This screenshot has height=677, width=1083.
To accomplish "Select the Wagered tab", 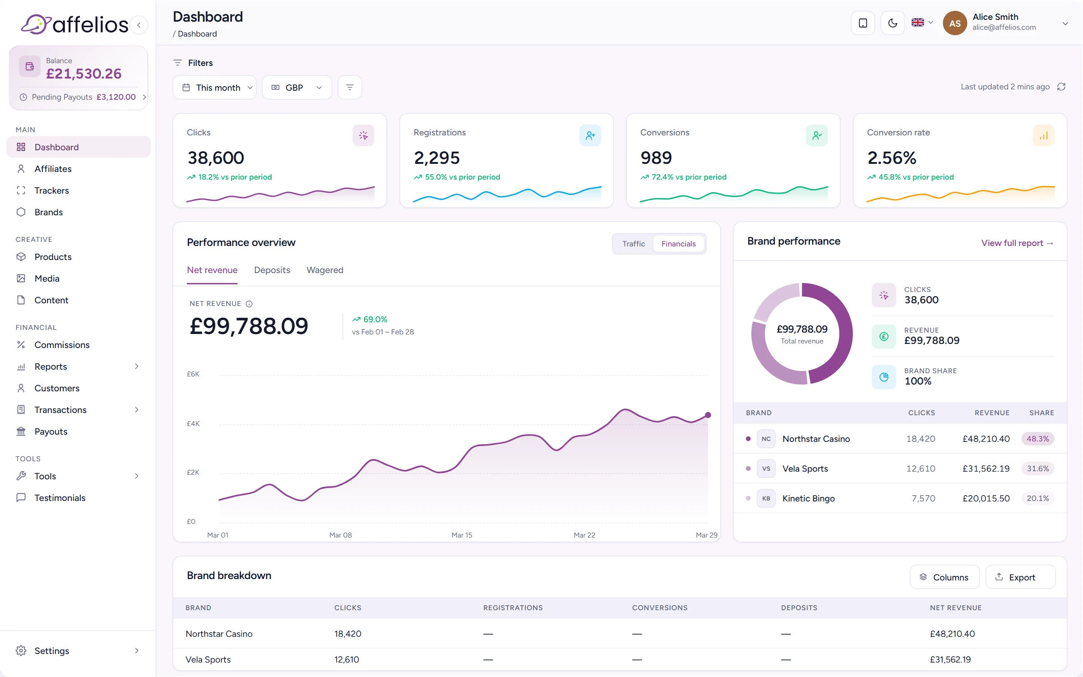I will [x=325, y=270].
